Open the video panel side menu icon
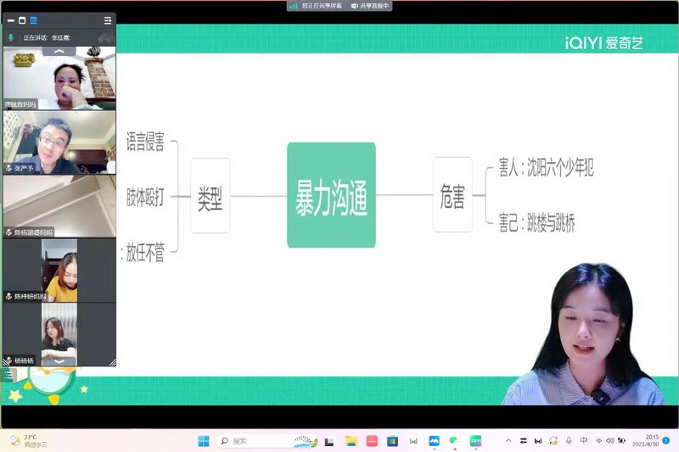The image size is (679, 452). tap(108, 20)
